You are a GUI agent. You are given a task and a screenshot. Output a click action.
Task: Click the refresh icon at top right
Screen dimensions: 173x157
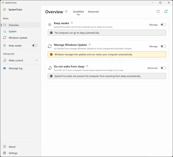158,11
